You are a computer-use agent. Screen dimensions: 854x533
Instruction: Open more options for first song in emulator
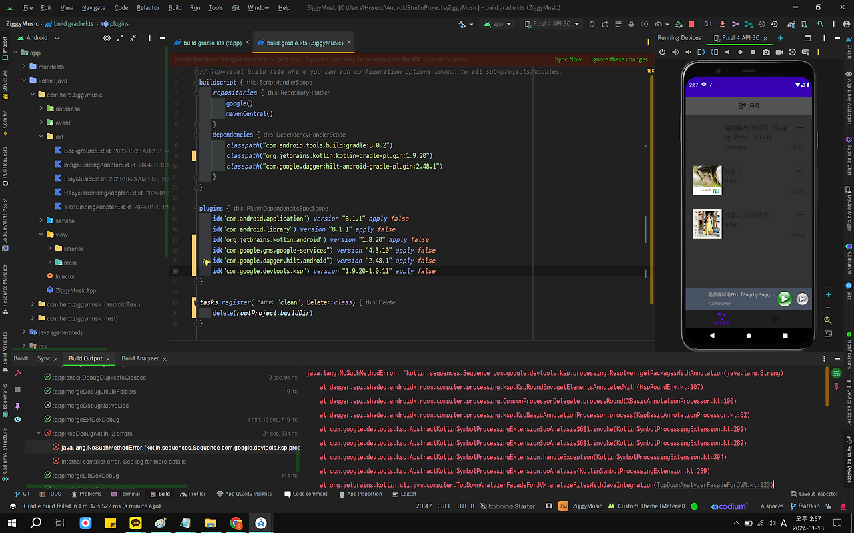(x=799, y=127)
